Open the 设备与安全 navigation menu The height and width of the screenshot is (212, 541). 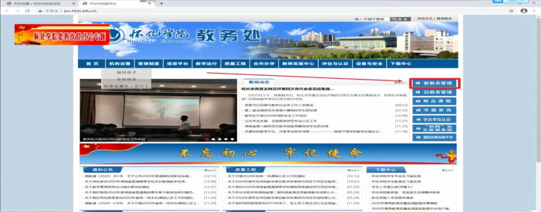coord(369,63)
